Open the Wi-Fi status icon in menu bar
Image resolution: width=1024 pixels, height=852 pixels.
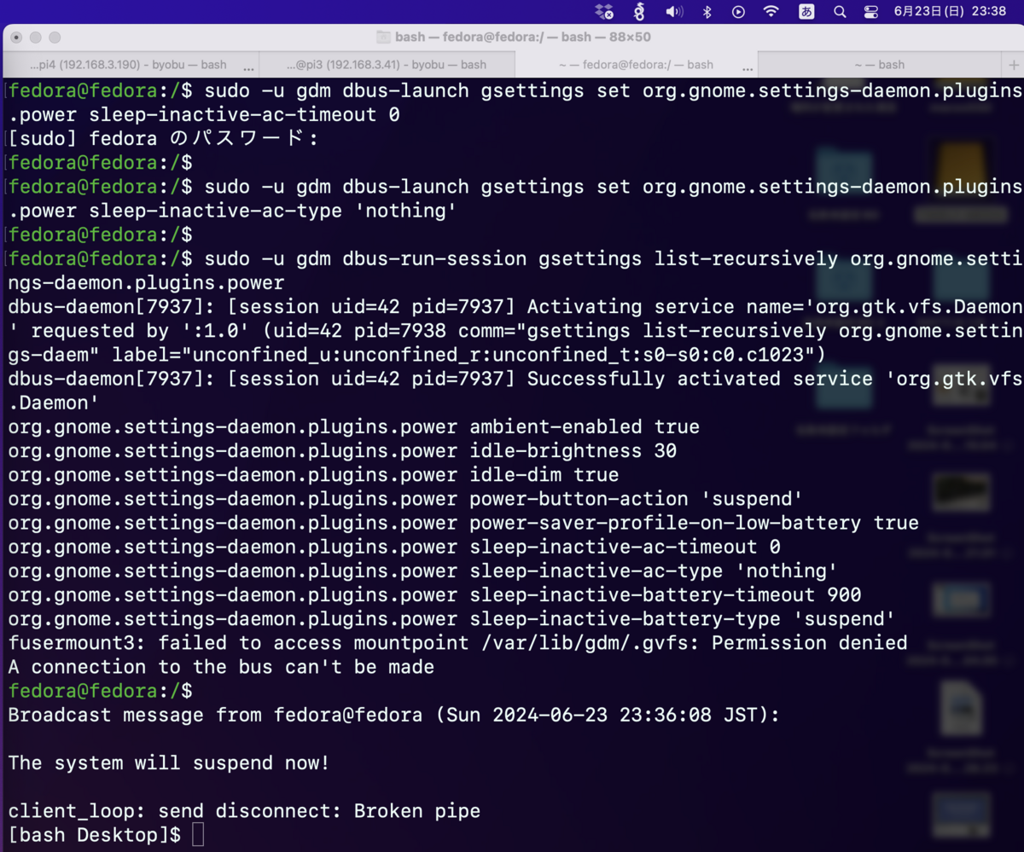(x=772, y=12)
